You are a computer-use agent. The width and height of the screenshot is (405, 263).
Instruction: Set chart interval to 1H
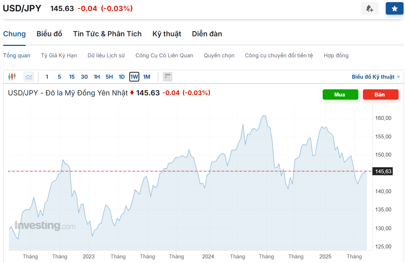click(x=97, y=77)
